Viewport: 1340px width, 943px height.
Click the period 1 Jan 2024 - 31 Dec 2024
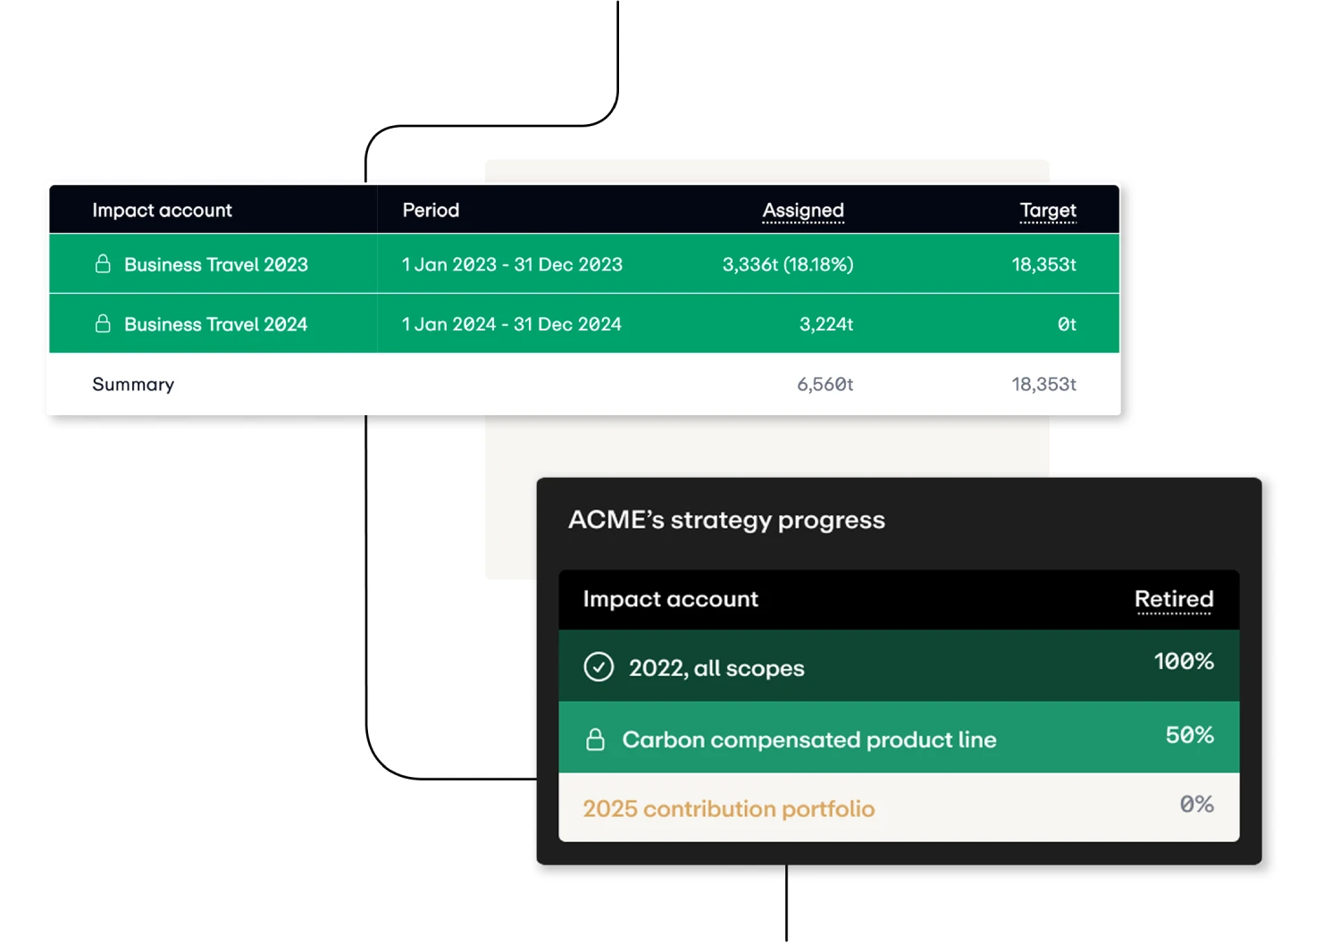coord(512,324)
